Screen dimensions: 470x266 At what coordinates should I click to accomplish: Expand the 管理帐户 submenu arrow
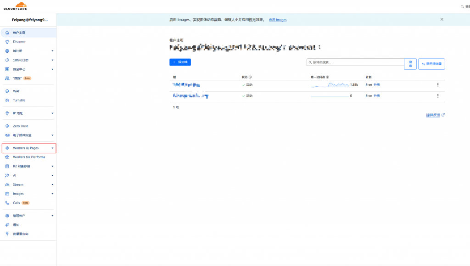(52, 216)
